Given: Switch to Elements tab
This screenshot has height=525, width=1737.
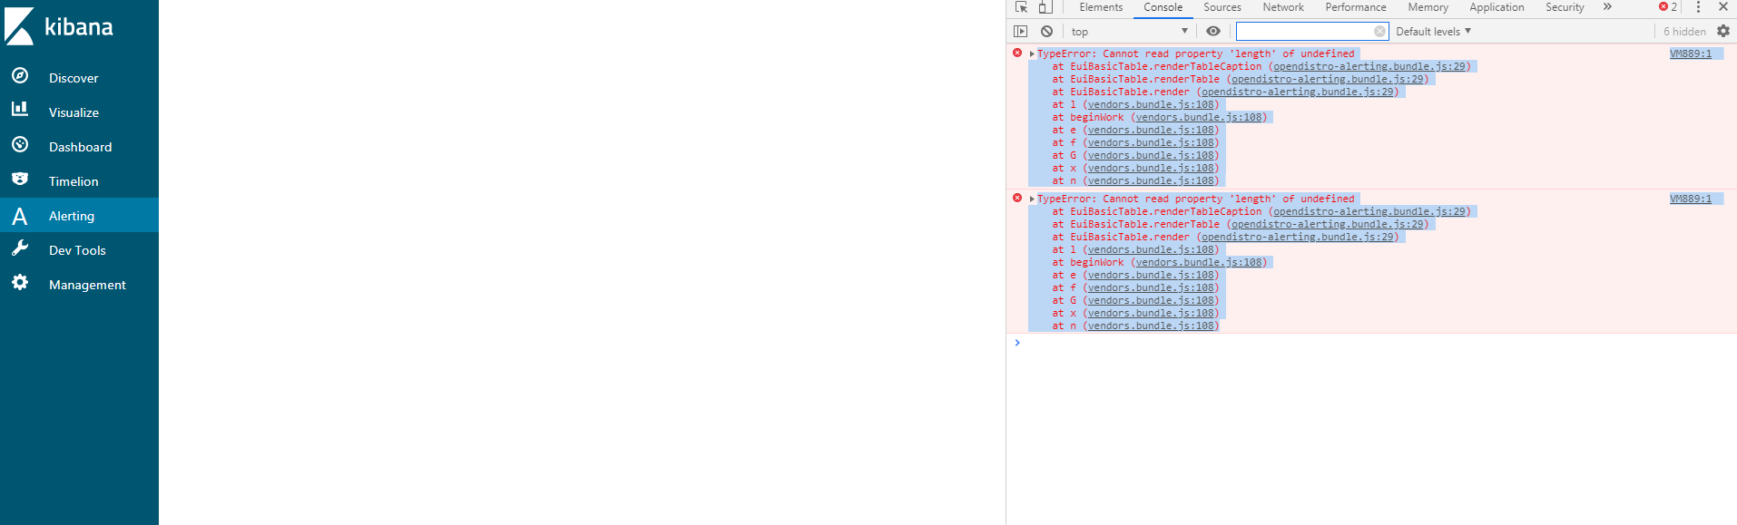Looking at the screenshot, I should tap(1101, 7).
